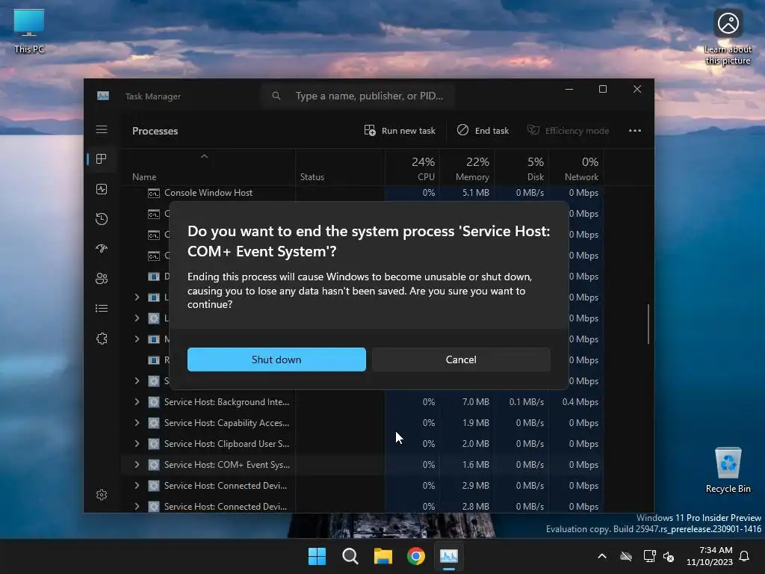Open the Users sidebar icon
Image resolution: width=765 pixels, height=574 pixels.
(102, 279)
